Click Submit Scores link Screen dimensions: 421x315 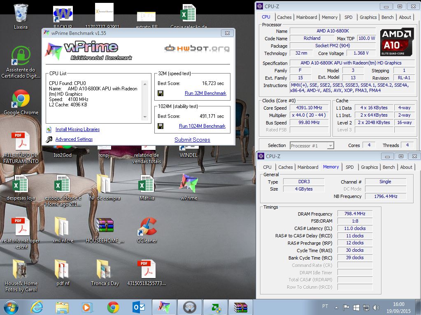pos(192,140)
